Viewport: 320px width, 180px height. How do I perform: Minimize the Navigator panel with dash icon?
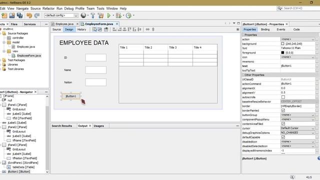(x=46, y=92)
